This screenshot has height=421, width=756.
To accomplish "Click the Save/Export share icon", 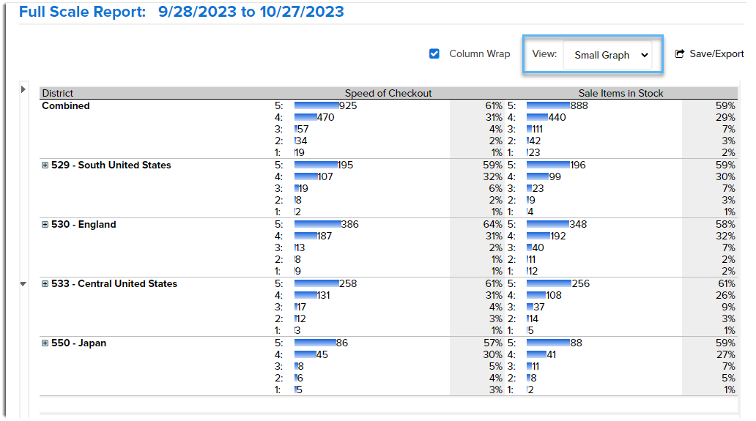I will pos(679,54).
